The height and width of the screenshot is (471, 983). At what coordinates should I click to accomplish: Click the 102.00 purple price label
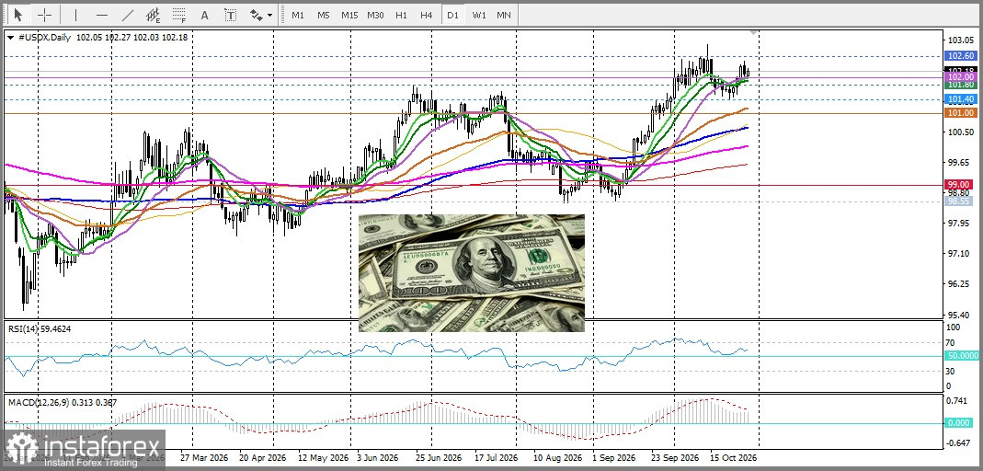pos(960,76)
